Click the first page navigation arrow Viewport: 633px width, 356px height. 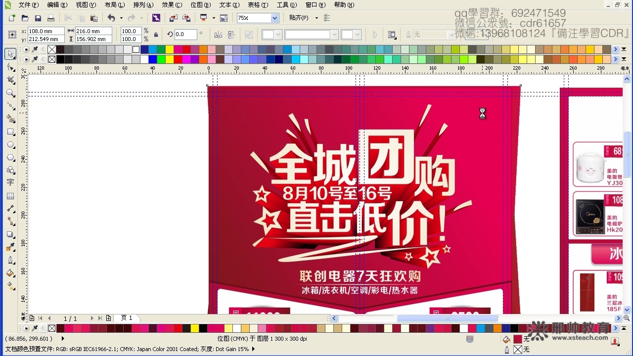41,318
